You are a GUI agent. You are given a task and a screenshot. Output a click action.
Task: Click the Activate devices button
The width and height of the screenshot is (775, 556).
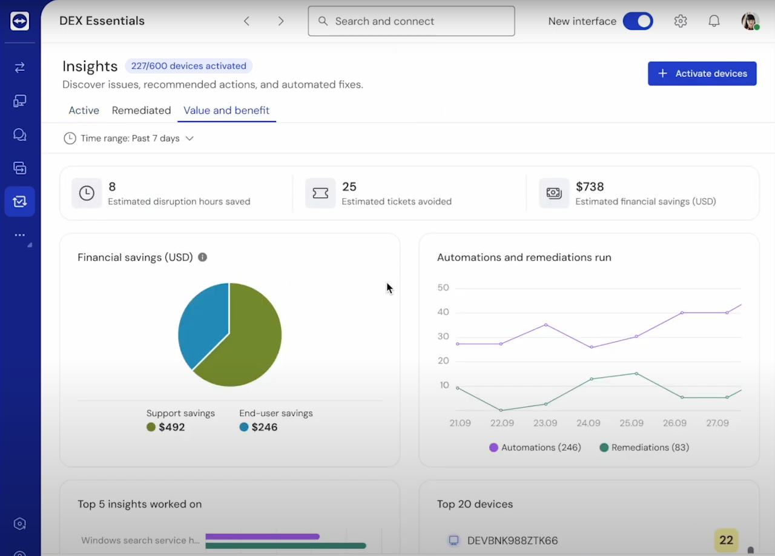click(x=702, y=73)
